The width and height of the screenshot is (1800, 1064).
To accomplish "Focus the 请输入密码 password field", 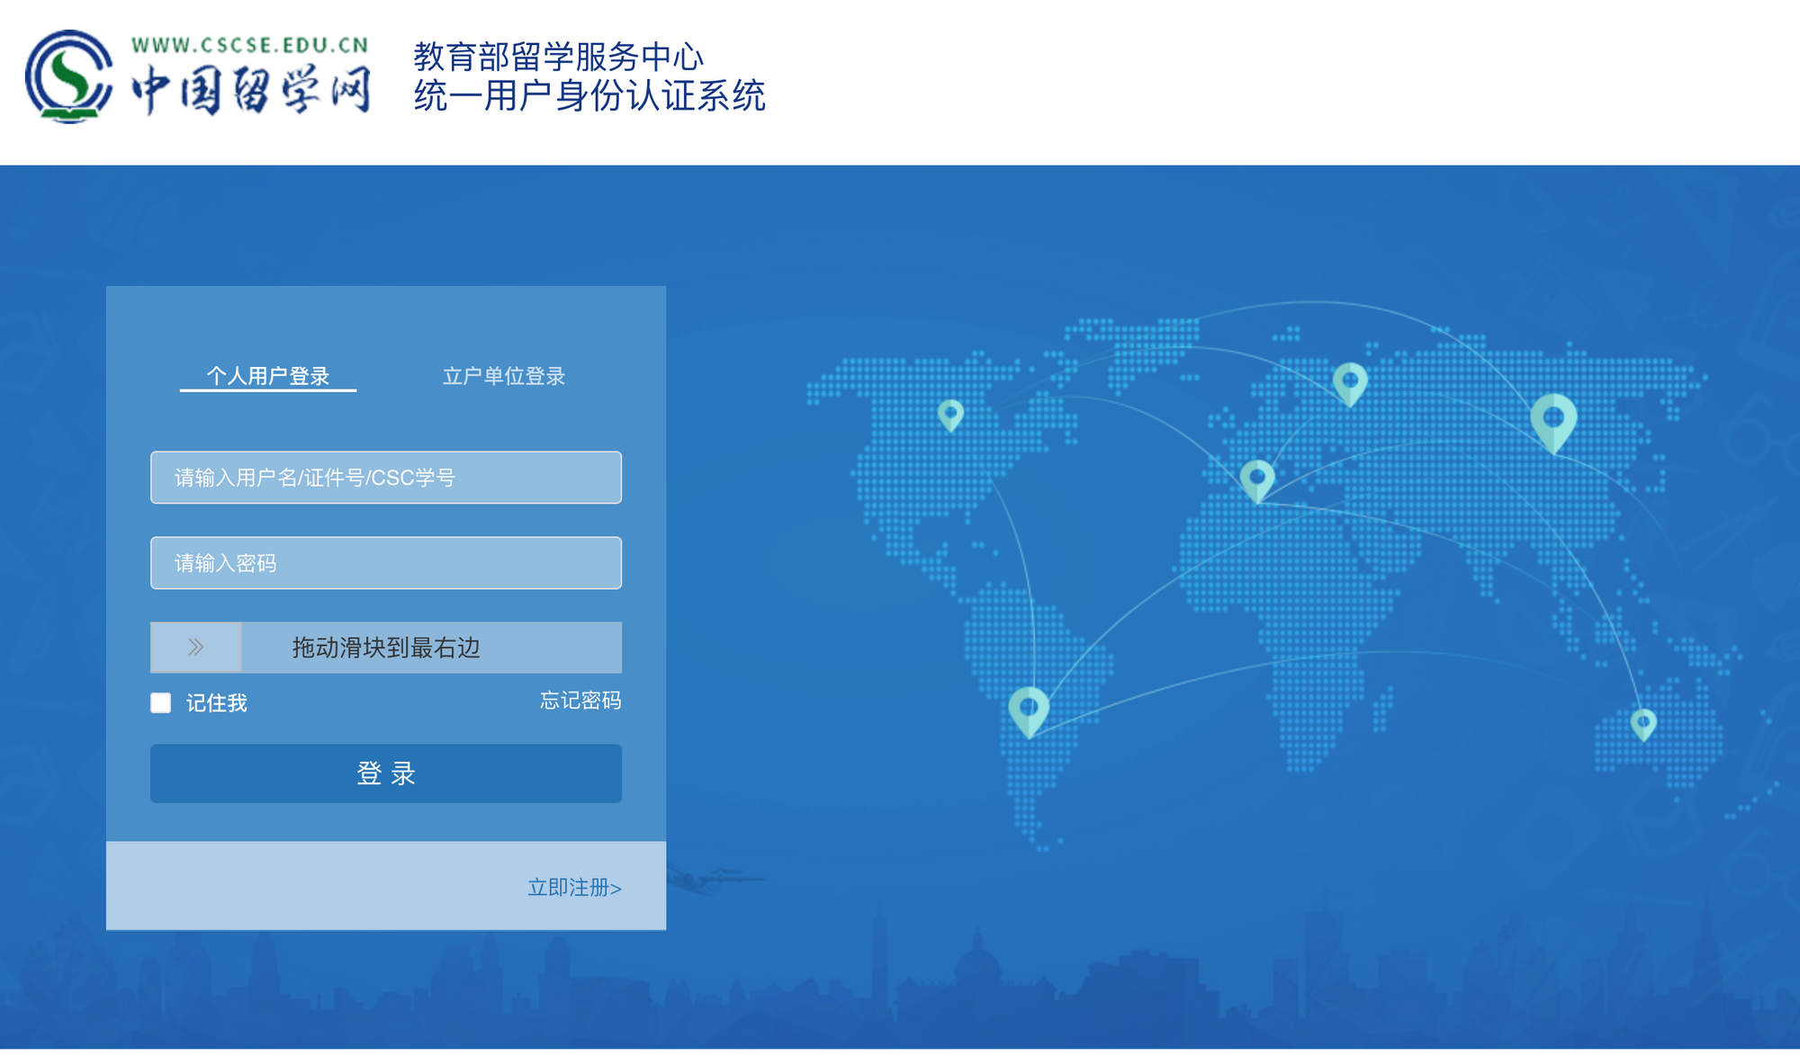I will tap(386, 563).
